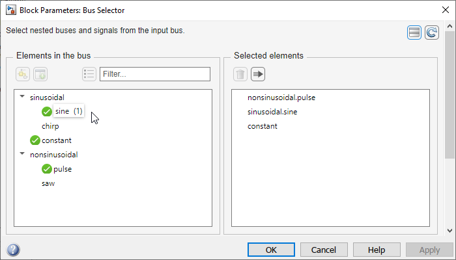Open help via blue question mark icon
The image size is (456, 260).
[x=13, y=250]
